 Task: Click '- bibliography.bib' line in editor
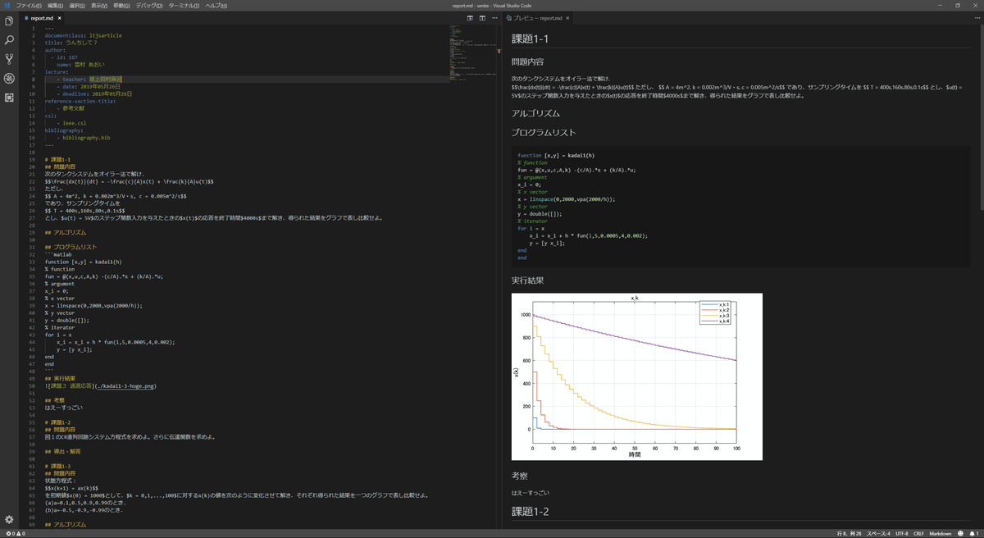click(83, 138)
